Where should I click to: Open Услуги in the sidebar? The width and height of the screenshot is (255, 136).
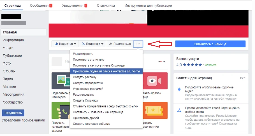(8, 48)
